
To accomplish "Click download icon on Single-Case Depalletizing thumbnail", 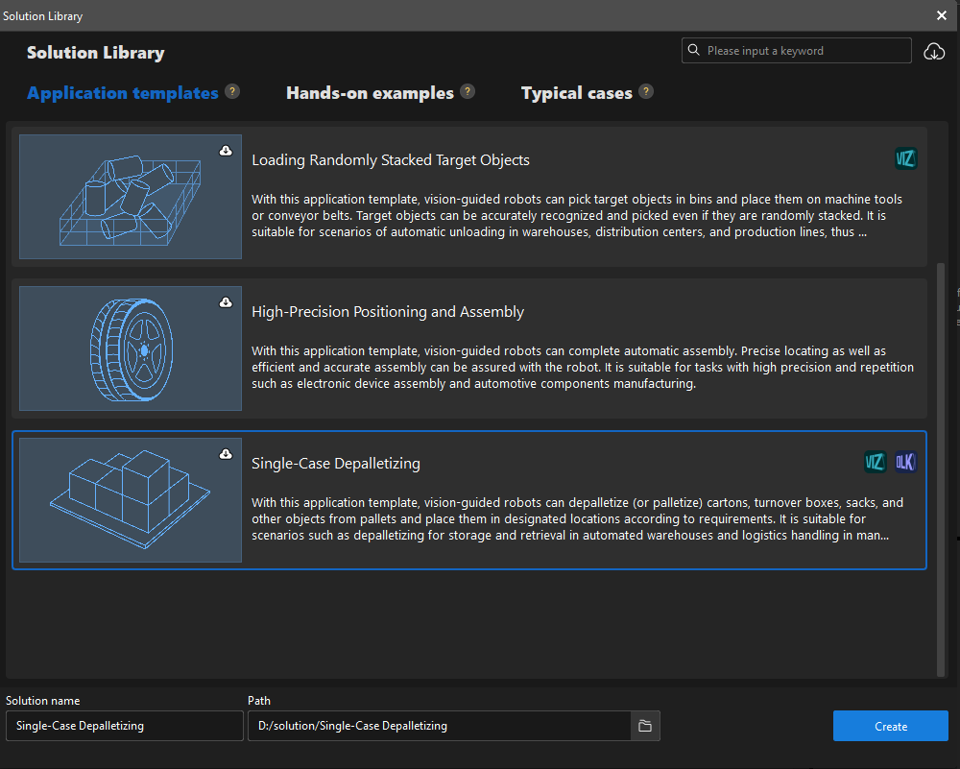I will [x=226, y=454].
